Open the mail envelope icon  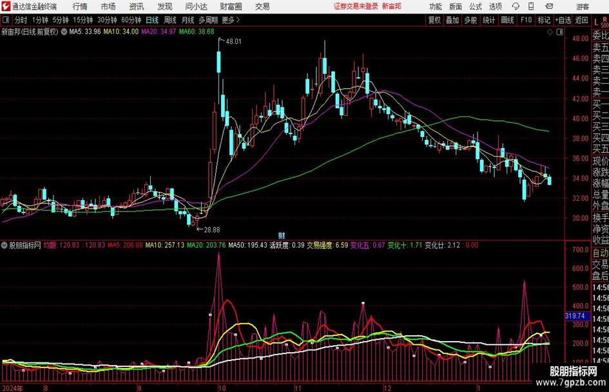pos(549,6)
